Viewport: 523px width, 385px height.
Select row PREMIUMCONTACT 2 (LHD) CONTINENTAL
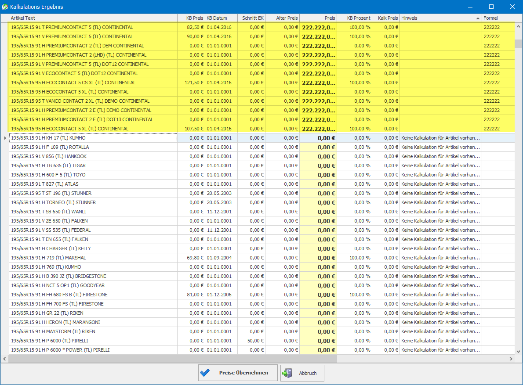(x=262, y=55)
